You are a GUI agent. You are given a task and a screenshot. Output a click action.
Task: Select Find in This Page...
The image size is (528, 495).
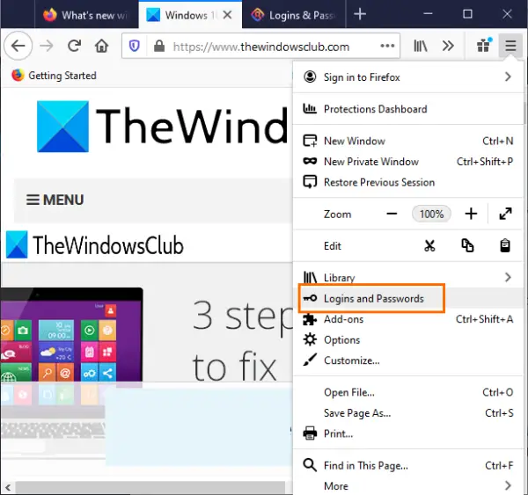click(407, 465)
